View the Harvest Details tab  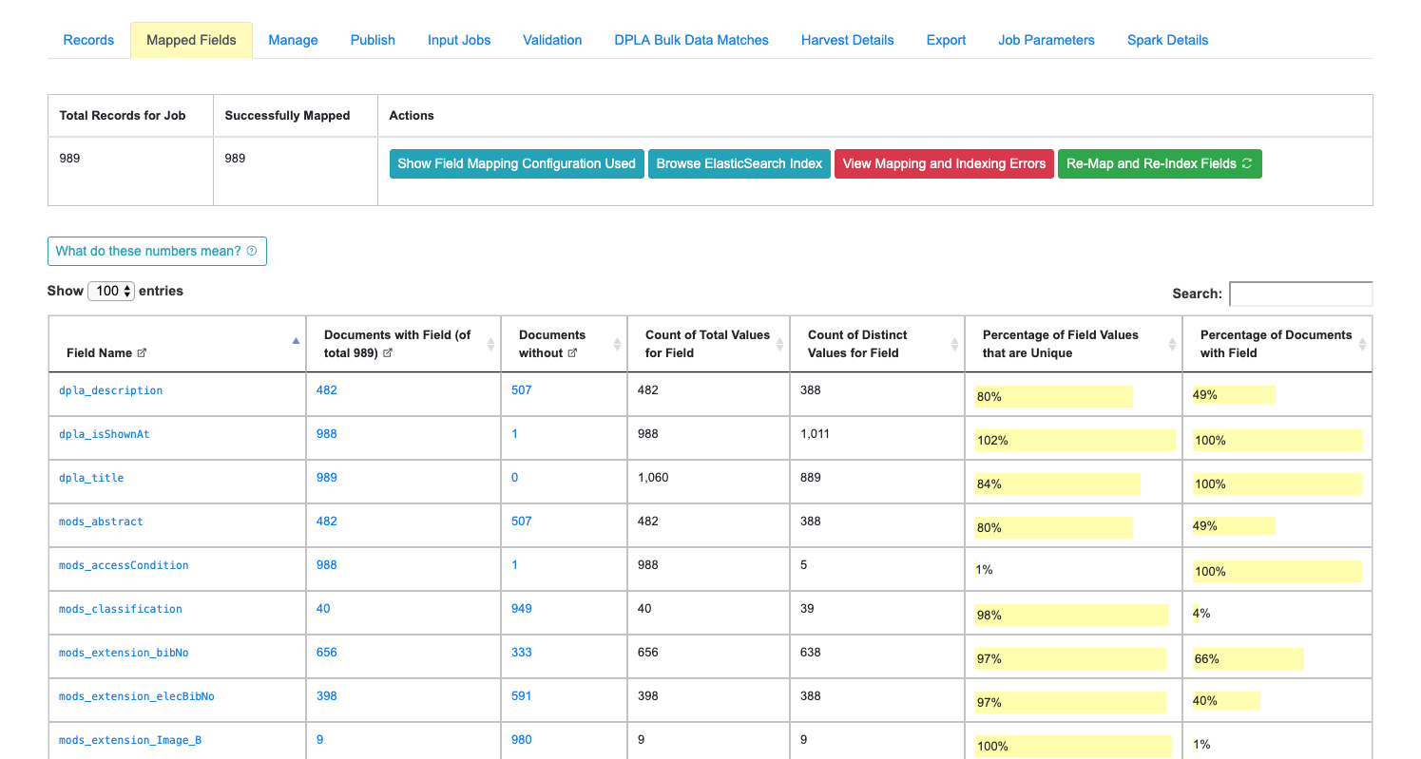pyautogui.click(x=847, y=40)
